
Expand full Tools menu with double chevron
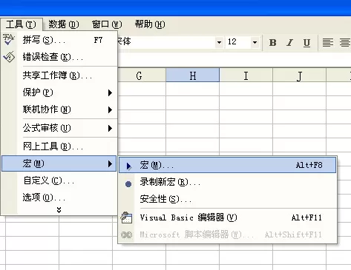click(59, 210)
